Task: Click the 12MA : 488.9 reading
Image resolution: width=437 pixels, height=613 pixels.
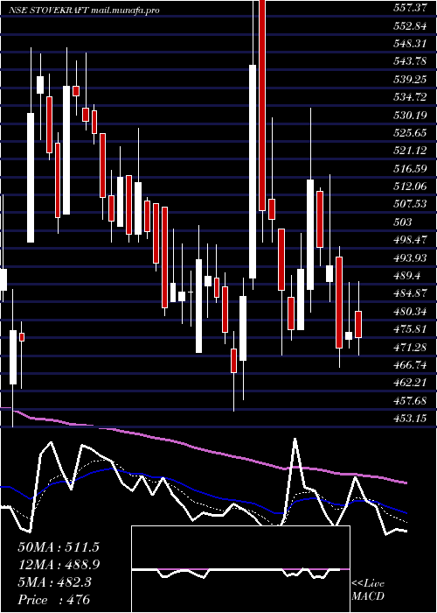Action: (x=59, y=565)
